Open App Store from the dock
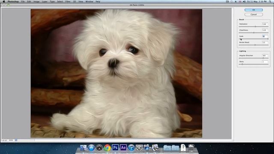This screenshot has height=154, width=274. (x=91, y=148)
